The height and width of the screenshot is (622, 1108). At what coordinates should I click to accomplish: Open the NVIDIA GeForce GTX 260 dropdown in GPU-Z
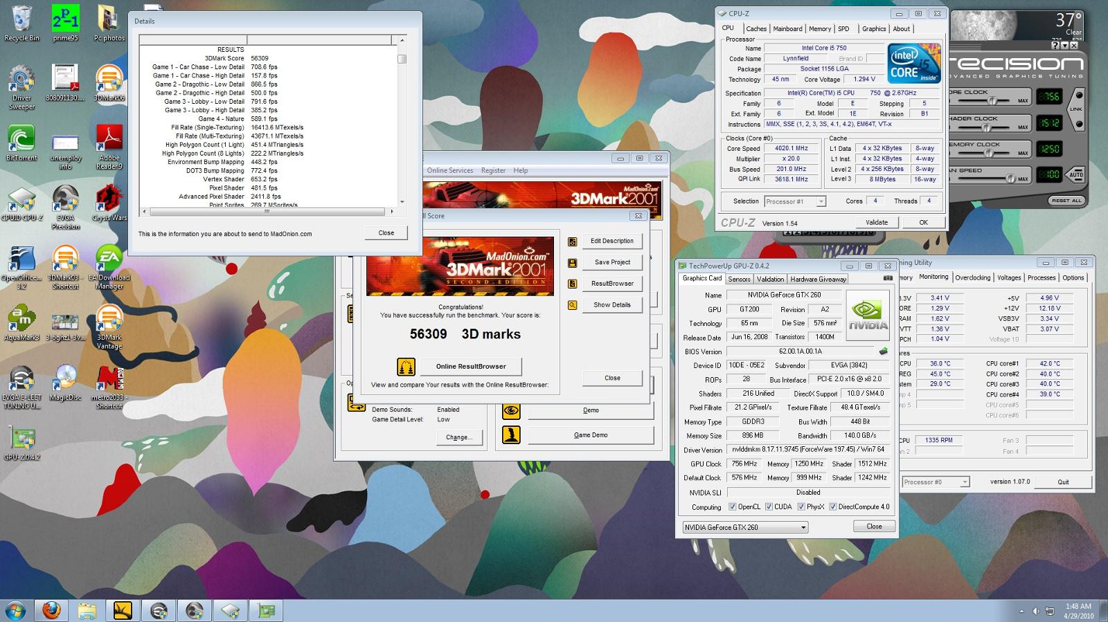pyautogui.click(x=746, y=527)
